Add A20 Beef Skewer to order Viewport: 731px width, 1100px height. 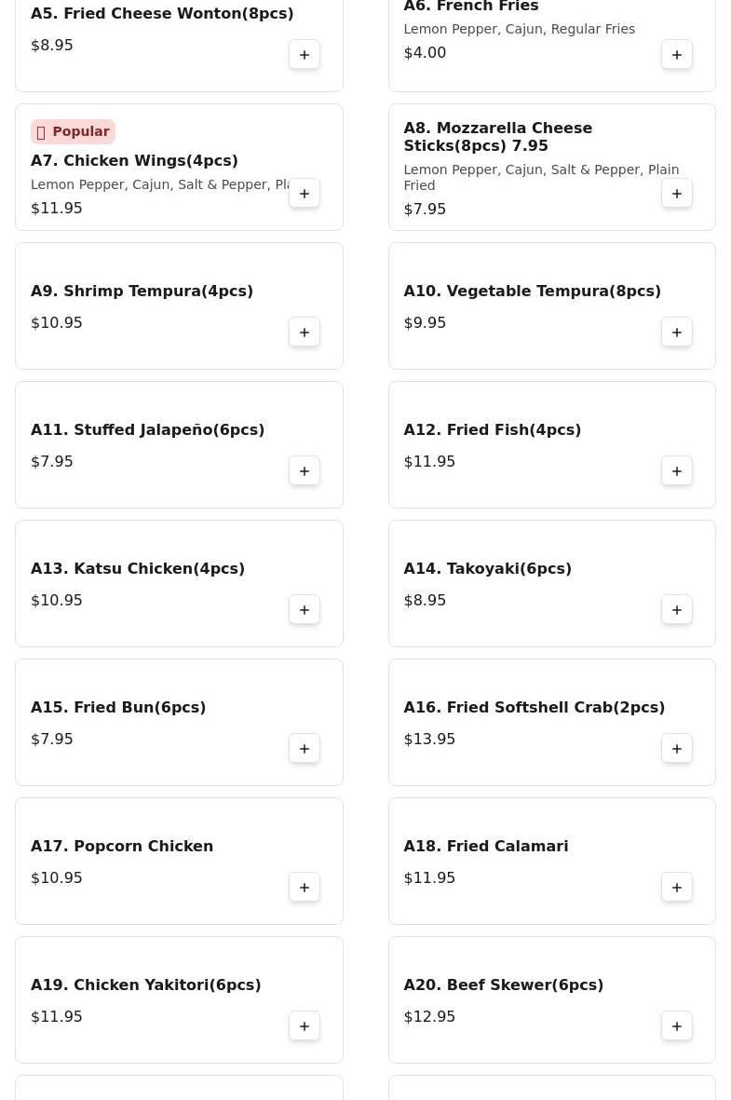coord(677,1026)
